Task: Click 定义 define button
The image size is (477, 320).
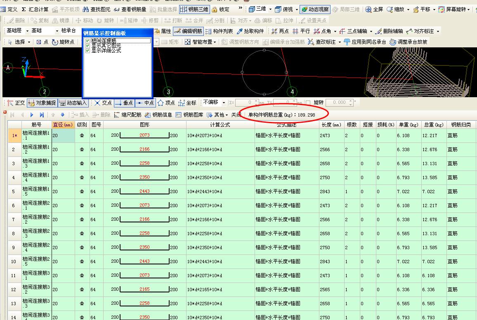Action: coord(9,9)
